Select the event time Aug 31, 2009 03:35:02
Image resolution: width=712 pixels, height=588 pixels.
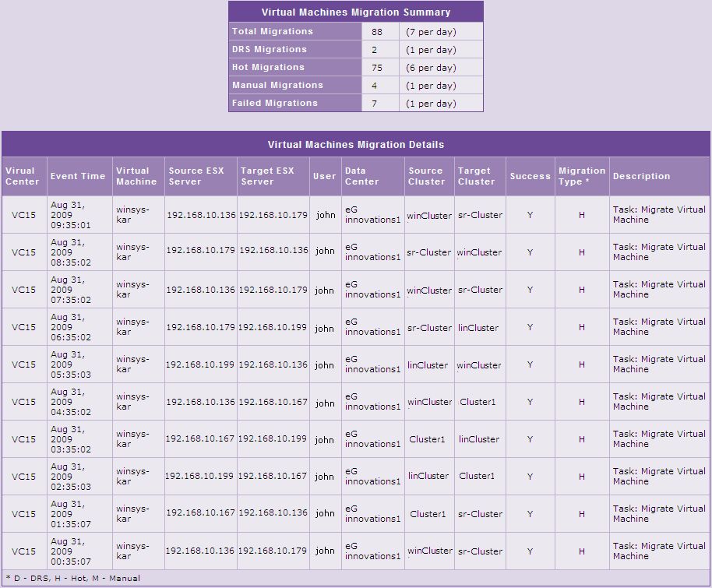tap(70, 439)
